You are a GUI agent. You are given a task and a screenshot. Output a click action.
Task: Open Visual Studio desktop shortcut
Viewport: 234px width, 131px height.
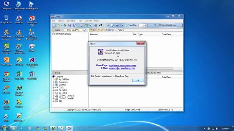pos(32,63)
